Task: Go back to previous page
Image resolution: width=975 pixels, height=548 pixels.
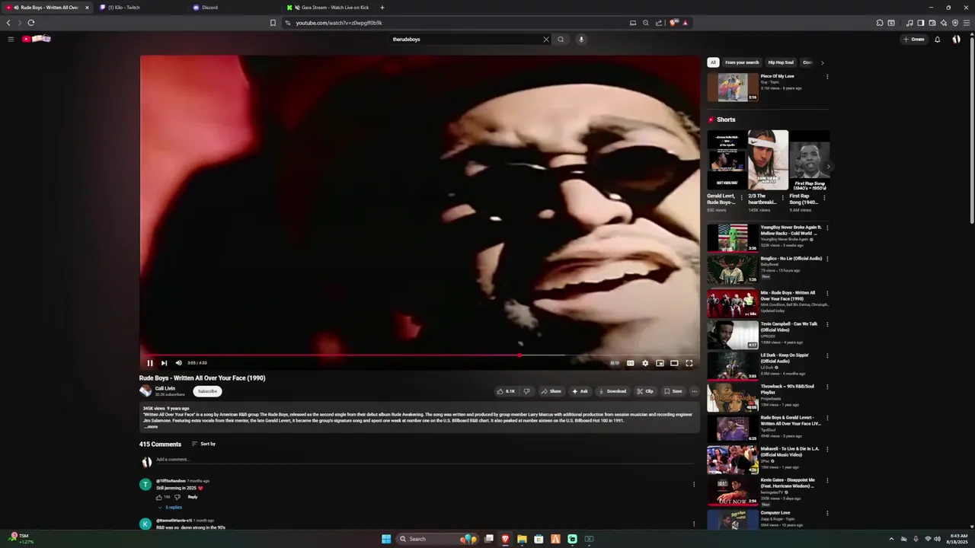Action: click(x=8, y=23)
